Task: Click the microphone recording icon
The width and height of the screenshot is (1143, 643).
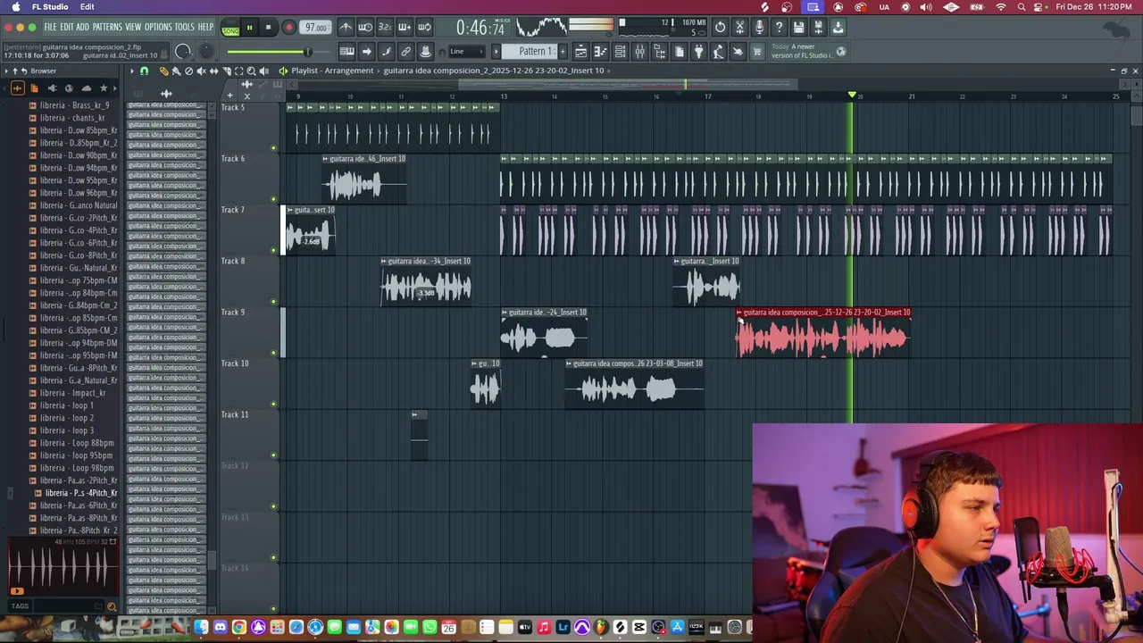Action: [x=759, y=27]
